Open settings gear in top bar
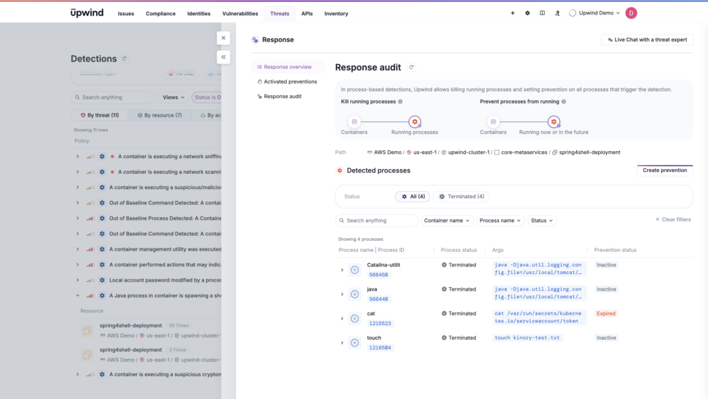The width and height of the screenshot is (708, 399). point(528,13)
